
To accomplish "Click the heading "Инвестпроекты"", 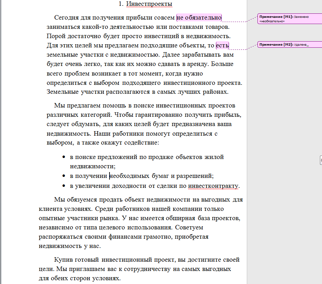I will [149, 4].
